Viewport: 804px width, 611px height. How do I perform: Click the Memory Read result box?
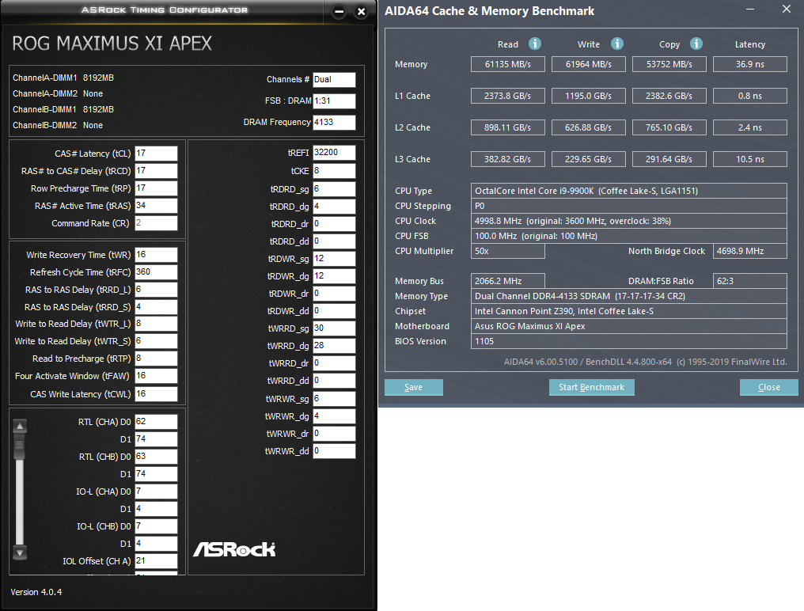pyautogui.click(x=507, y=64)
